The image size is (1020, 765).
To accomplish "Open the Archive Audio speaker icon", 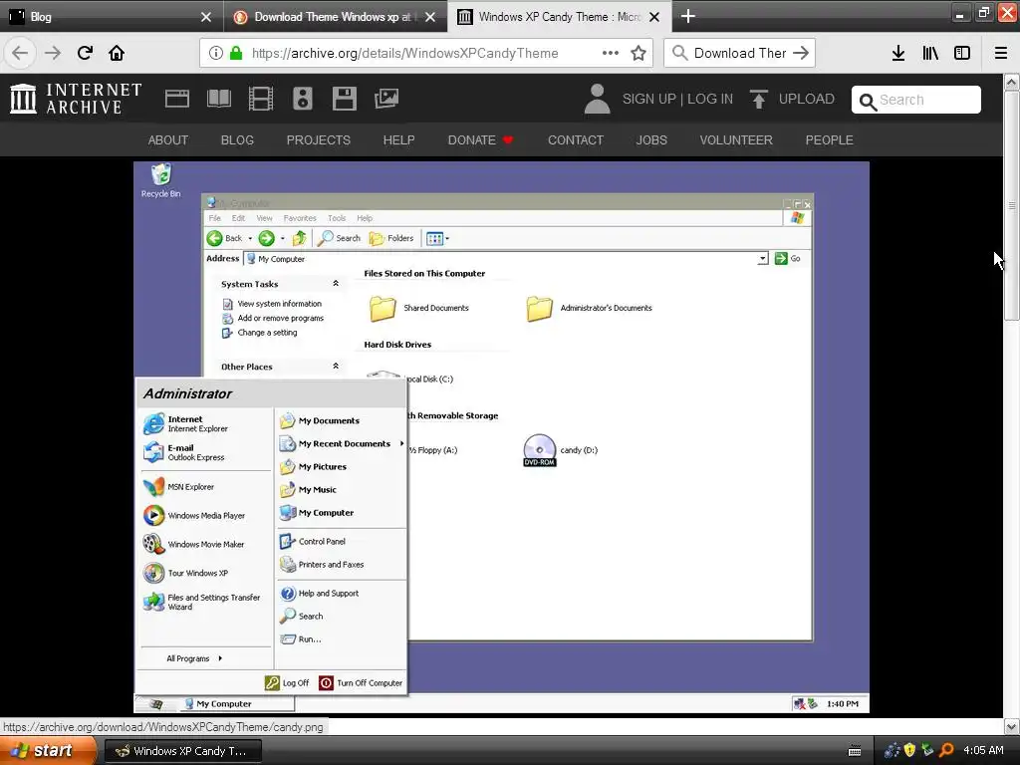I will [x=303, y=99].
